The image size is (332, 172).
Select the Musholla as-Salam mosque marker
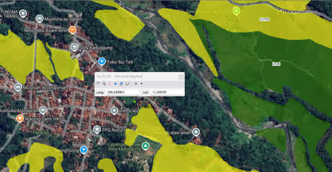(39, 19)
